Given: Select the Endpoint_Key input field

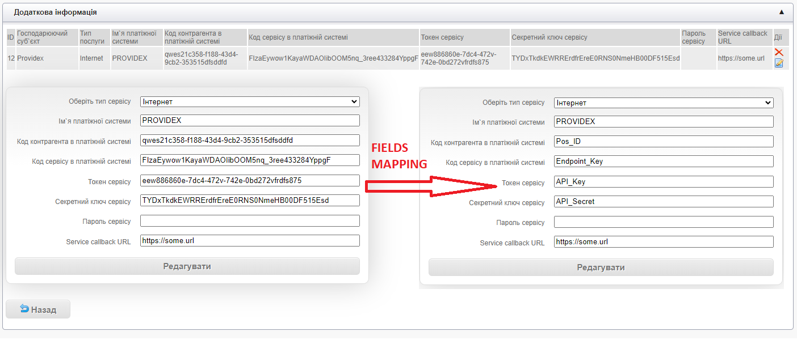Looking at the screenshot, I should tap(664, 162).
